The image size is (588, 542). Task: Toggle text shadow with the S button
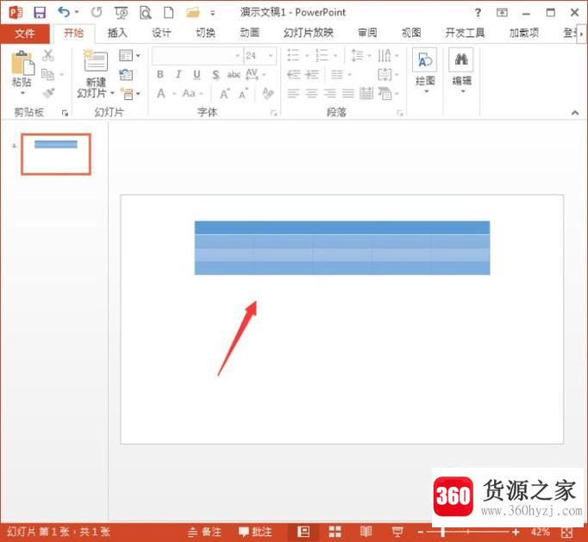click(x=216, y=75)
